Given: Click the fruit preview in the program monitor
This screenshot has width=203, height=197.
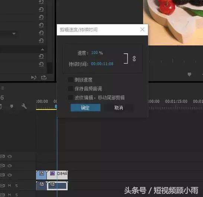Looking at the screenshot, I should click(x=173, y=23).
